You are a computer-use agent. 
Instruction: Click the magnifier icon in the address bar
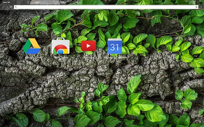coord(16,7)
